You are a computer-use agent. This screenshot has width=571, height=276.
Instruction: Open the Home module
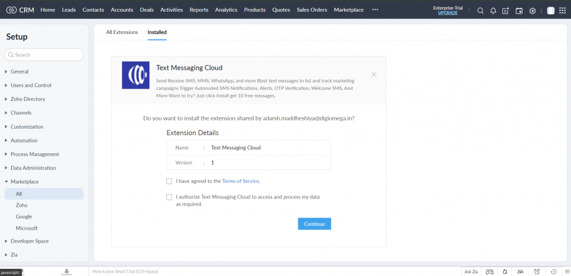click(x=48, y=10)
